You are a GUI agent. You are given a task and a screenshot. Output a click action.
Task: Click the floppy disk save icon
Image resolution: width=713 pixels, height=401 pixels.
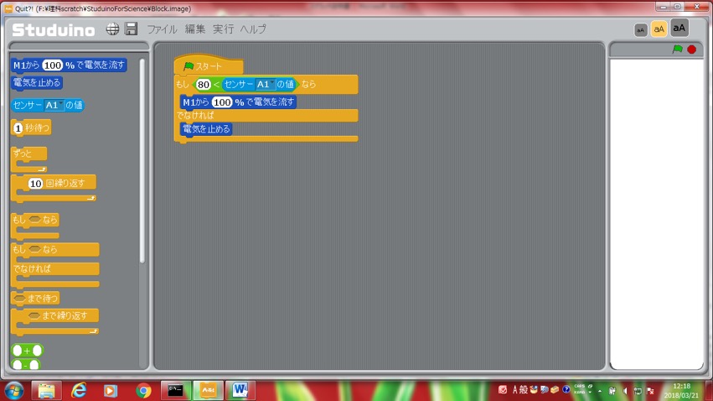132,29
